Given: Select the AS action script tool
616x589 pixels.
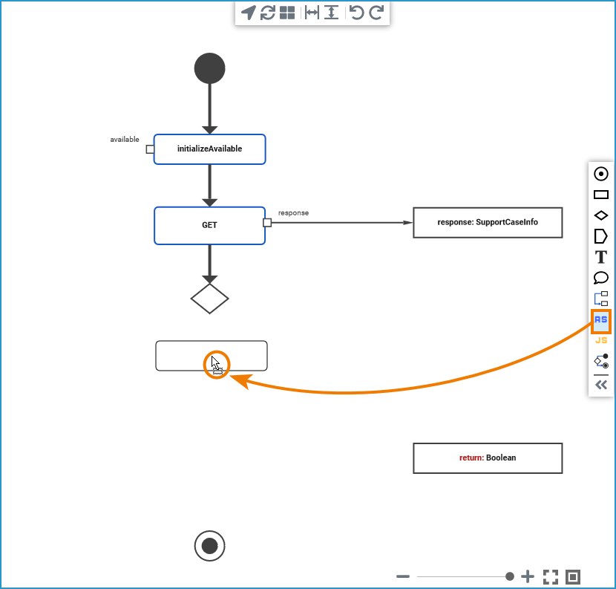Looking at the screenshot, I should [x=600, y=319].
